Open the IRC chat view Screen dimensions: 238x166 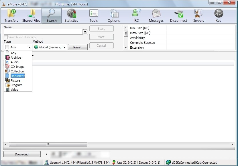136,16
